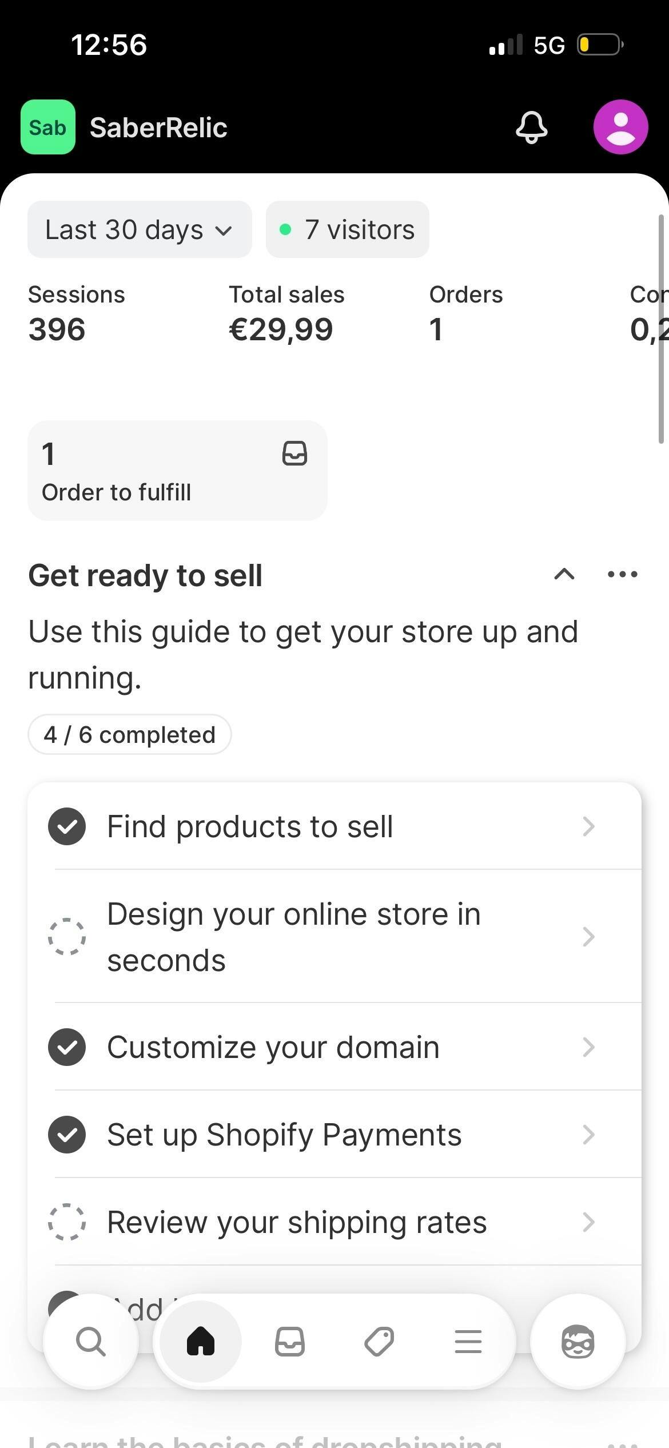Go to Home tab in bottom navigation

coord(201,1342)
